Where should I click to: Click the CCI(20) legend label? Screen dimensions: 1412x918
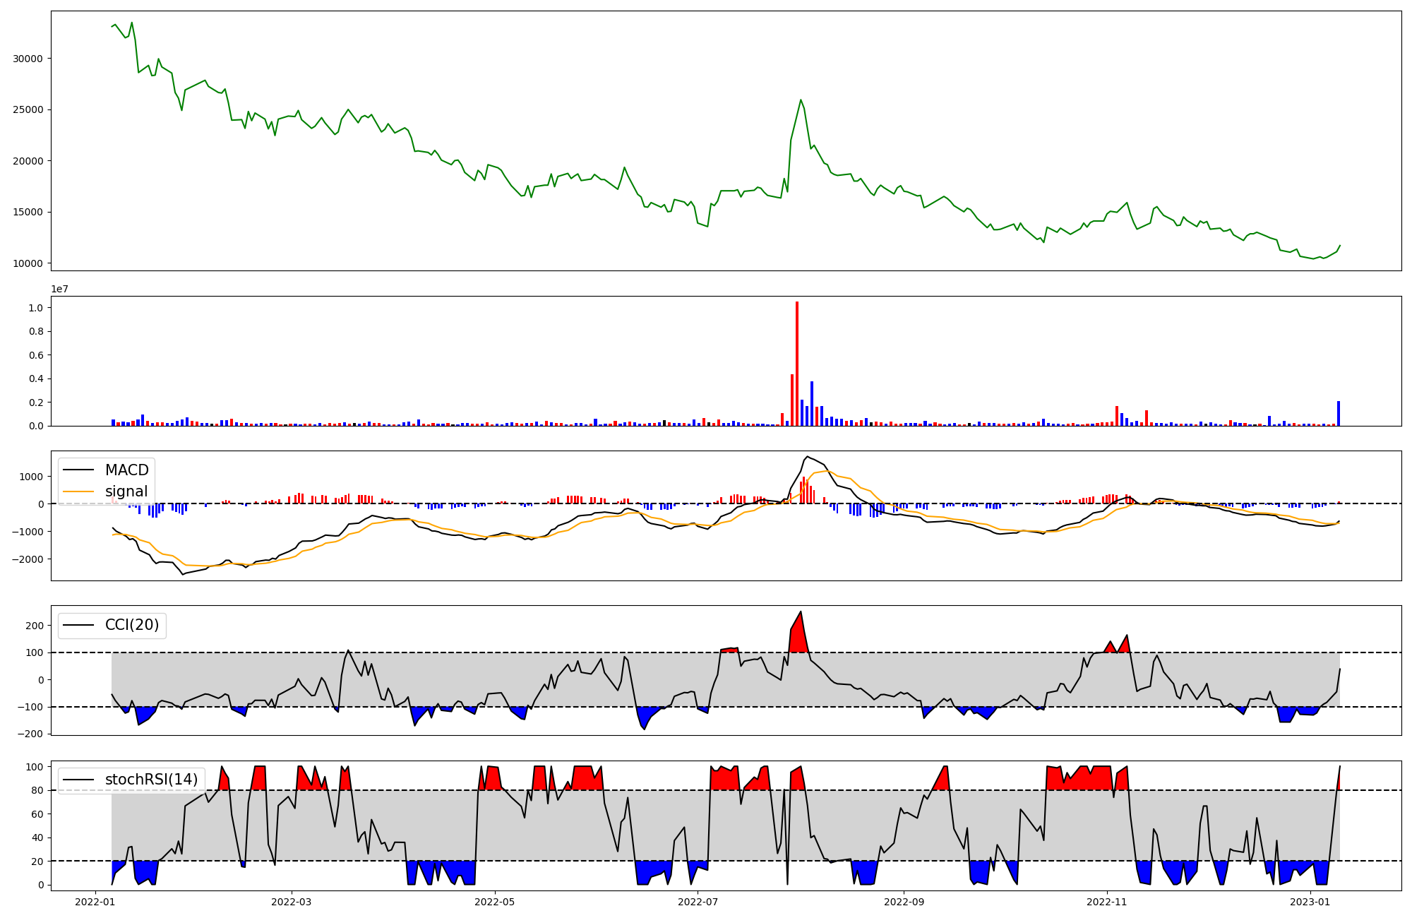click(x=131, y=625)
